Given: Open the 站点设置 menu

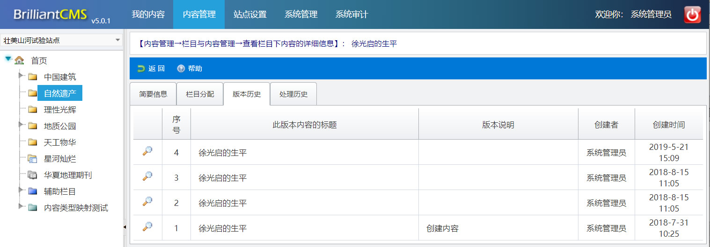Looking at the screenshot, I should coord(250,14).
